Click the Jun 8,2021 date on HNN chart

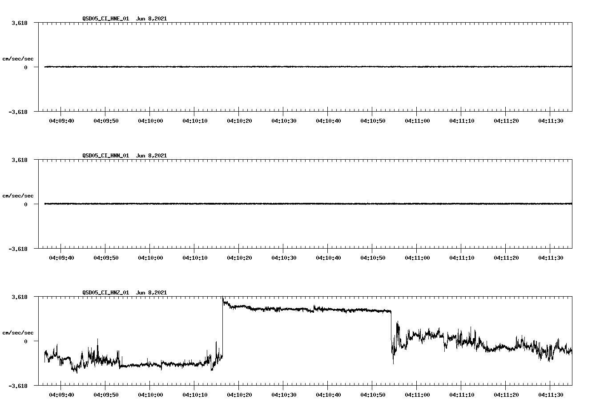point(152,156)
